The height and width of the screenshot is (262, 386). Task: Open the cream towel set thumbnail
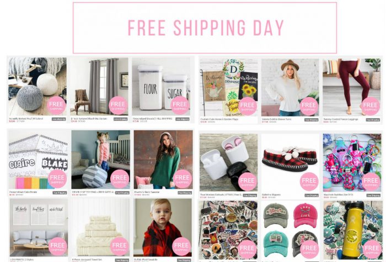click(100, 227)
